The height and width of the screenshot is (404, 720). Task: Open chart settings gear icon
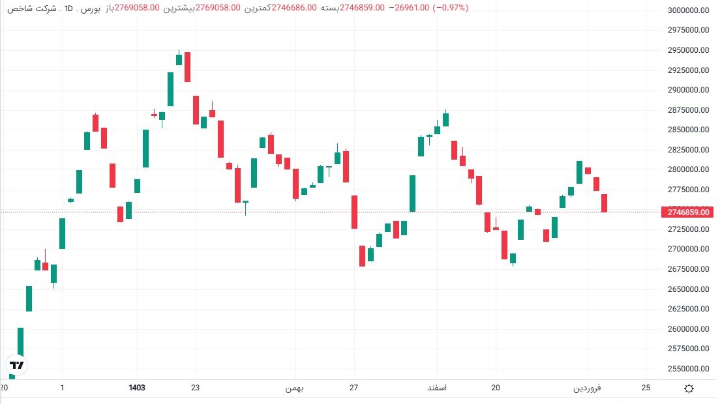pos(689,388)
